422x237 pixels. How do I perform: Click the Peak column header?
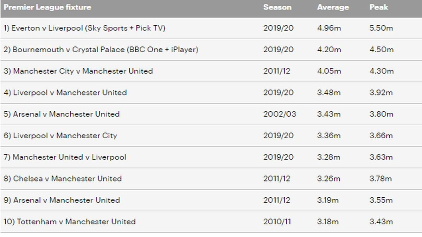point(378,7)
